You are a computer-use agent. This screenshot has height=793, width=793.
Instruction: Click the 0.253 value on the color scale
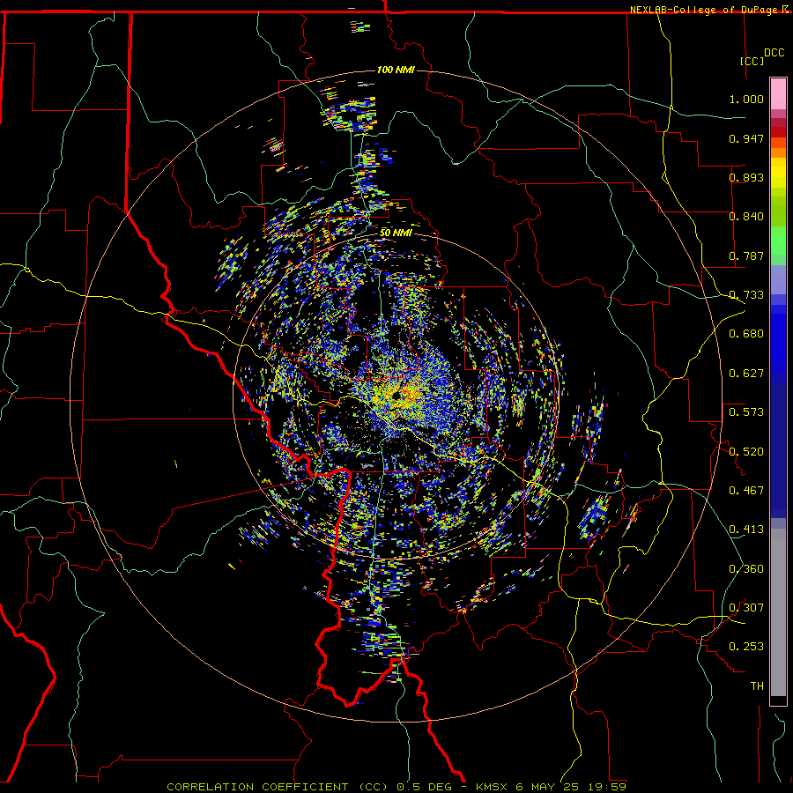click(746, 647)
